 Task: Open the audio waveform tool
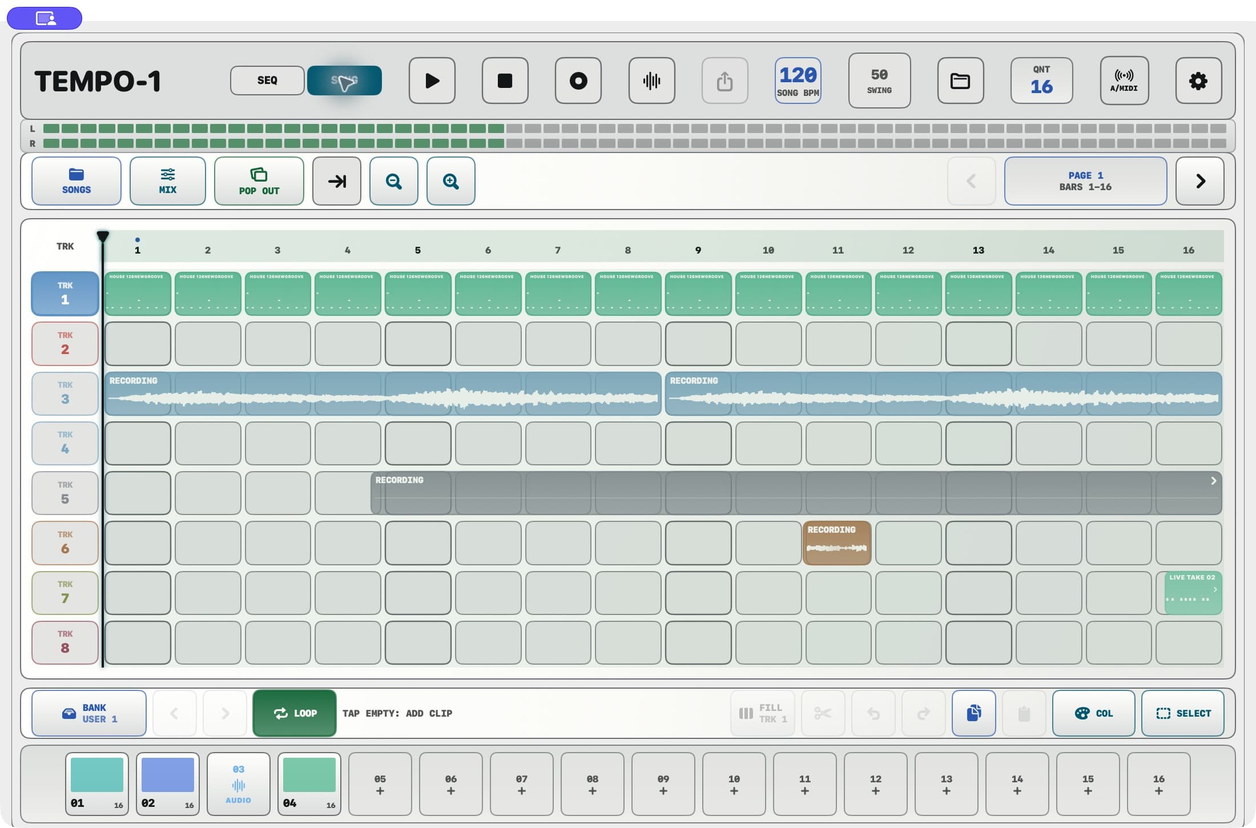(651, 81)
